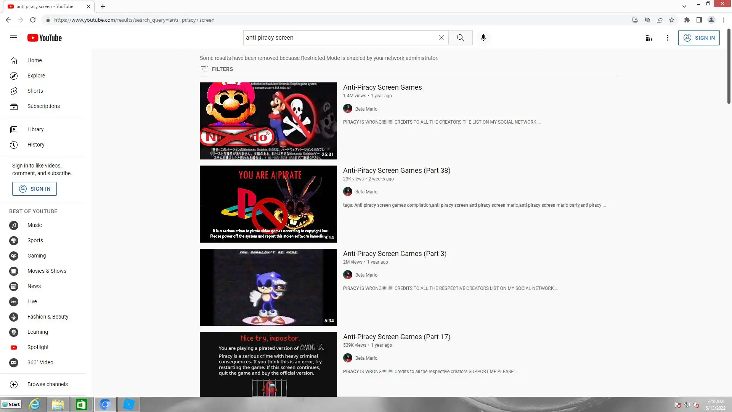Click the YouTube logo

(x=45, y=38)
